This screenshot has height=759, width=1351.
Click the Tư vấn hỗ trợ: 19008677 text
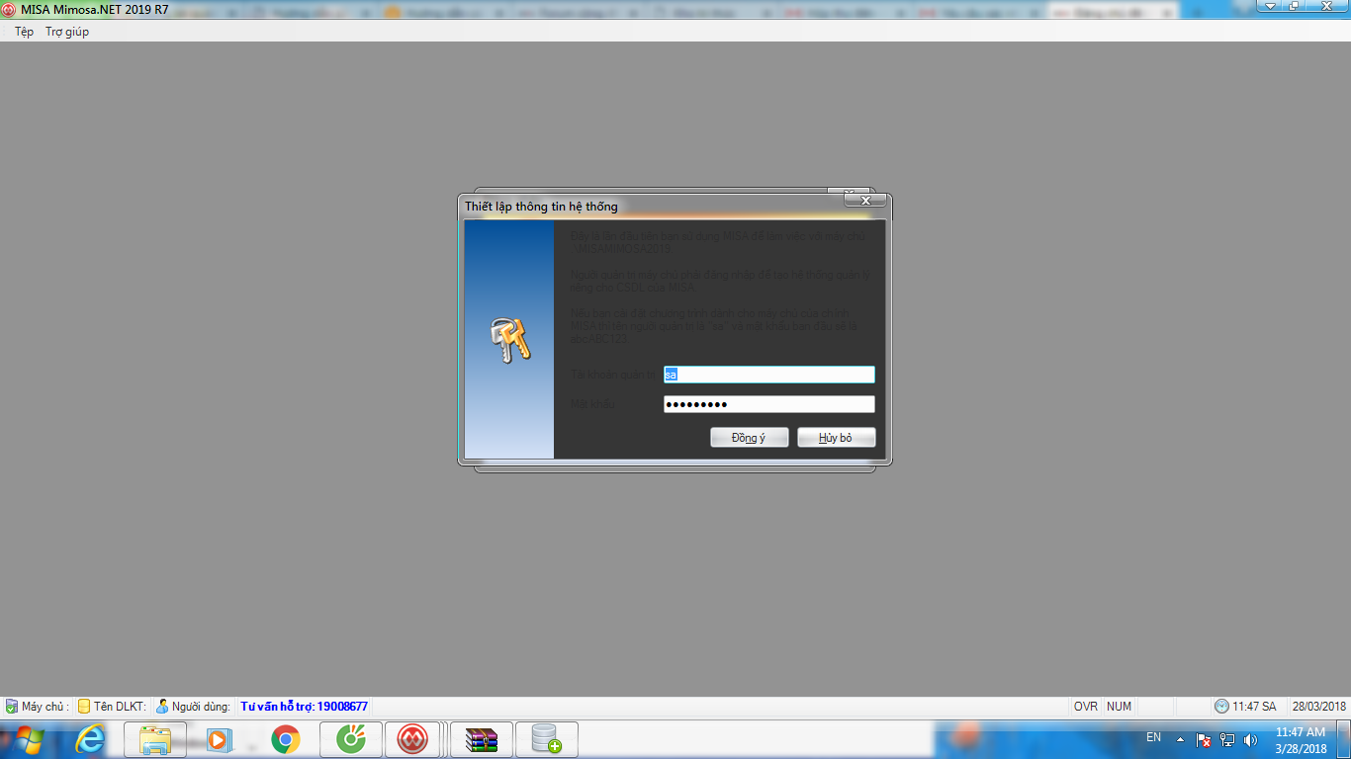pyautogui.click(x=305, y=707)
